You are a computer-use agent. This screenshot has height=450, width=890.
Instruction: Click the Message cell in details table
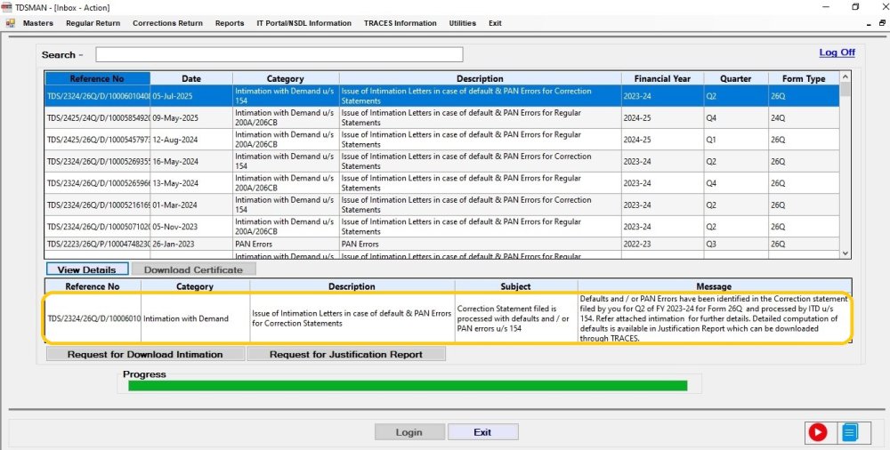[x=714, y=318]
